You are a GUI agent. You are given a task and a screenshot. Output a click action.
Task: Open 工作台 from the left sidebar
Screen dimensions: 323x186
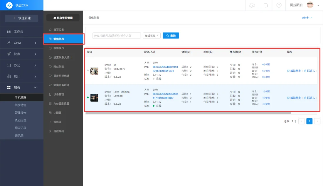click(18, 31)
